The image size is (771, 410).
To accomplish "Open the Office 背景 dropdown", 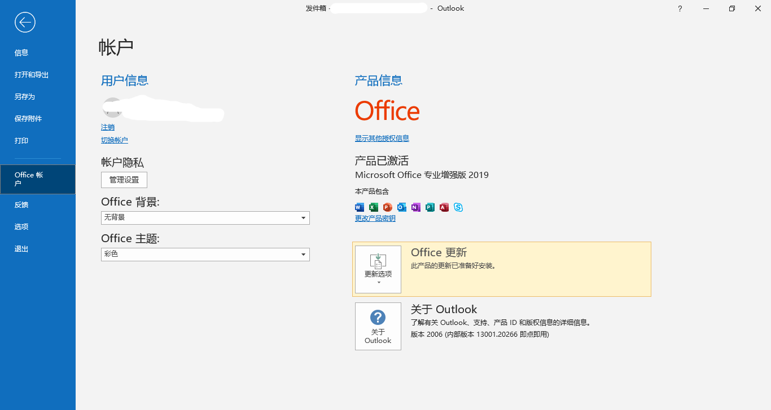I will tap(205, 217).
